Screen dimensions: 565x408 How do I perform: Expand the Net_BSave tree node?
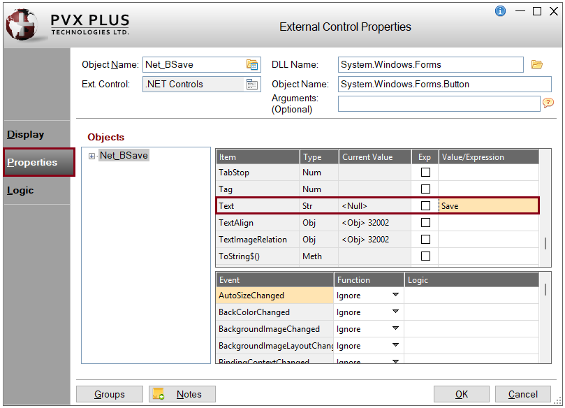pyautogui.click(x=91, y=156)
